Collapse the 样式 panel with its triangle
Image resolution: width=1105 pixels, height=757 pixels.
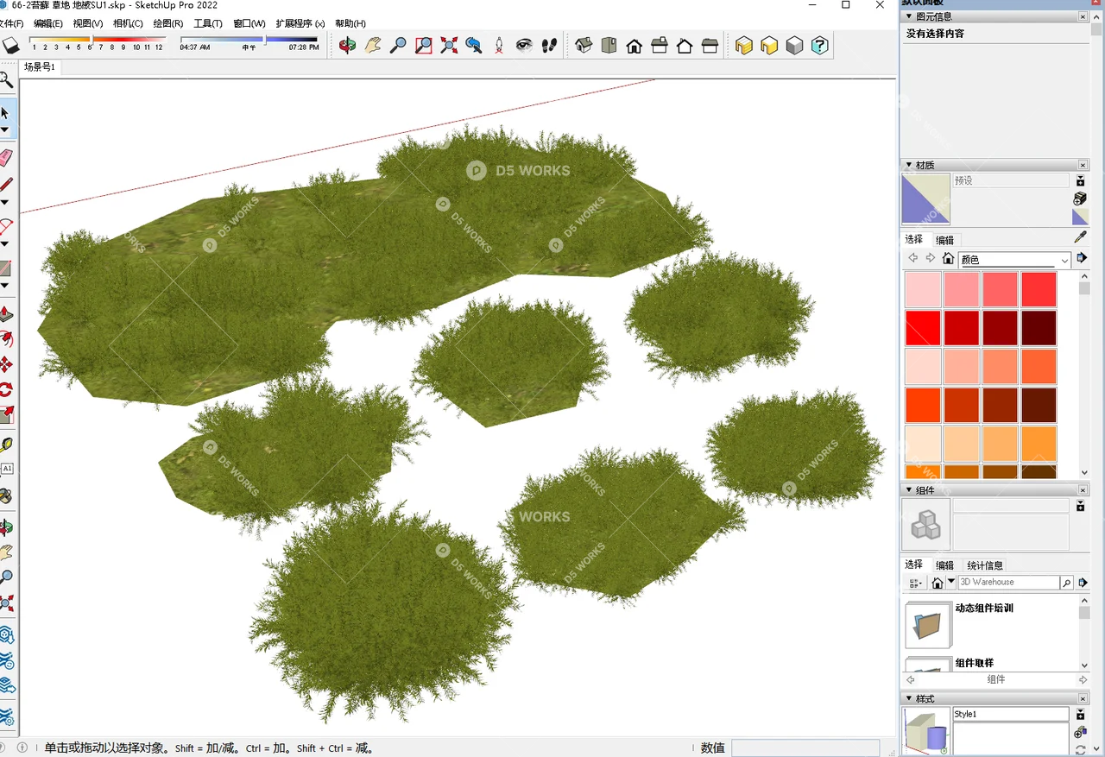point(909,698)
